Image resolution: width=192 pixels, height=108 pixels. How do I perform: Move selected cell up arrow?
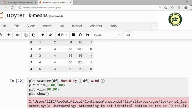(43, 35)
